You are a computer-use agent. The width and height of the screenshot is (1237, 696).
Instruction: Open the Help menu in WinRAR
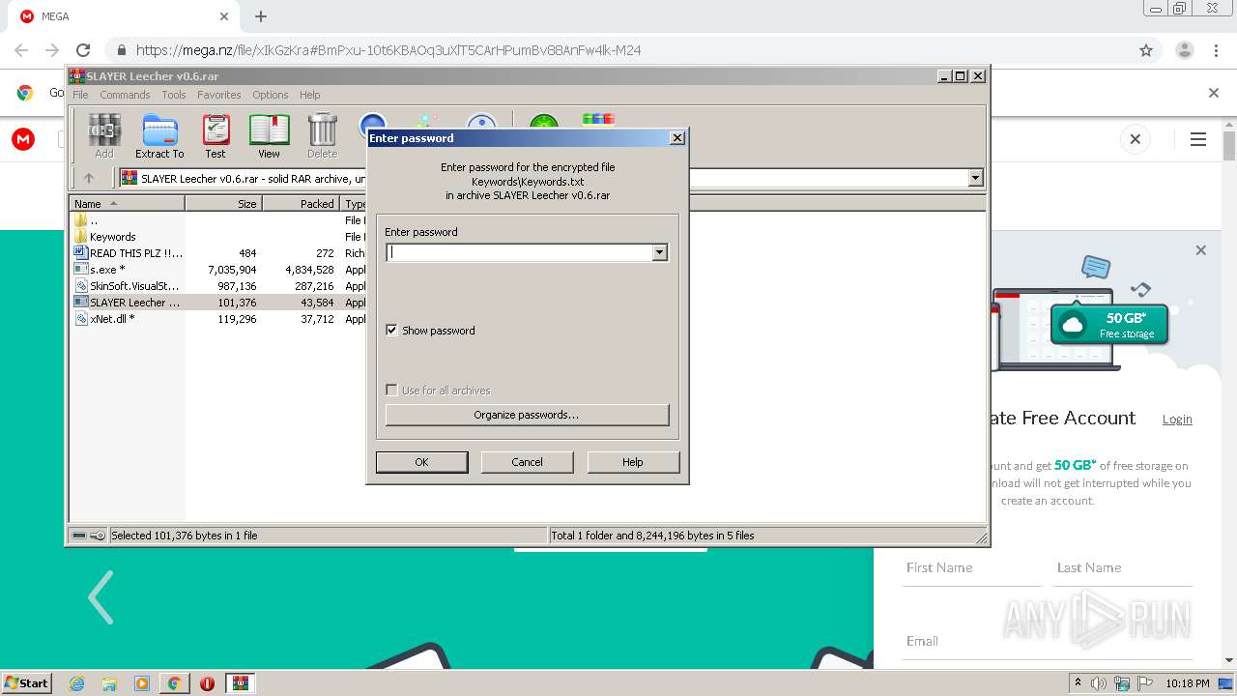pos(309,95)
